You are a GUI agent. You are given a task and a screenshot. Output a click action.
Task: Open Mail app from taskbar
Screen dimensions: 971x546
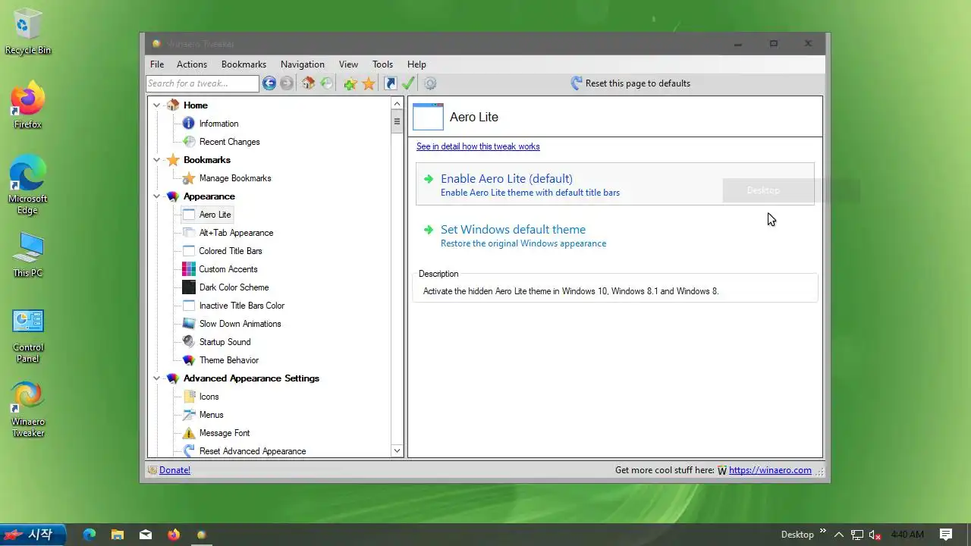point(145,535)
